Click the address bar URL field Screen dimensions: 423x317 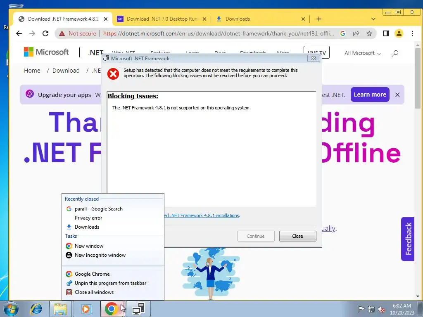click(219, 33)
